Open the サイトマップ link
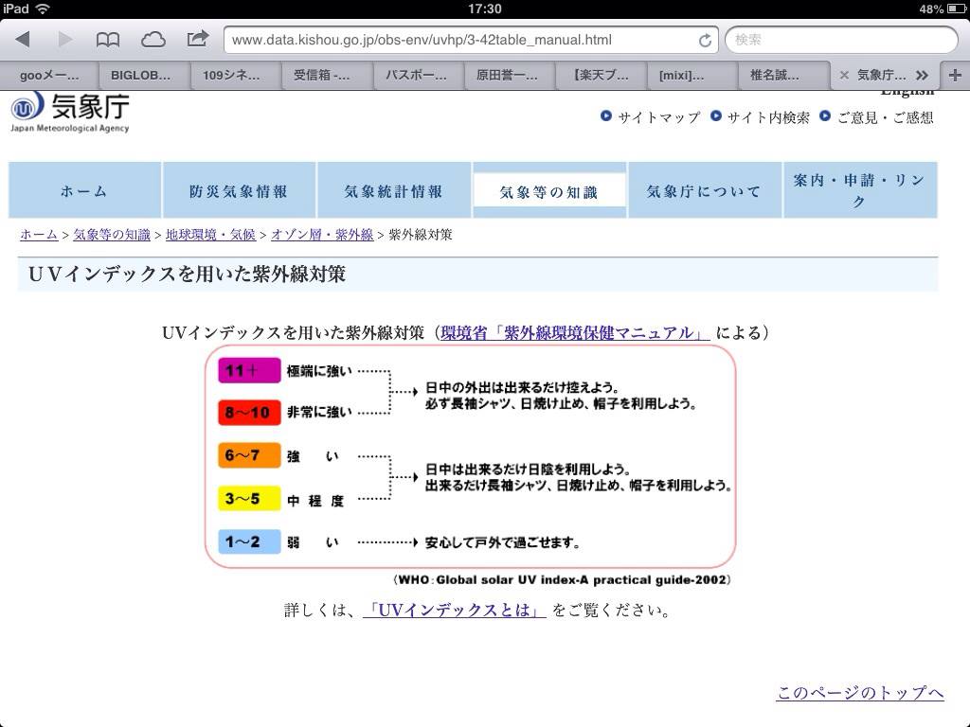The image size is (970, 727). pos(657,118)
